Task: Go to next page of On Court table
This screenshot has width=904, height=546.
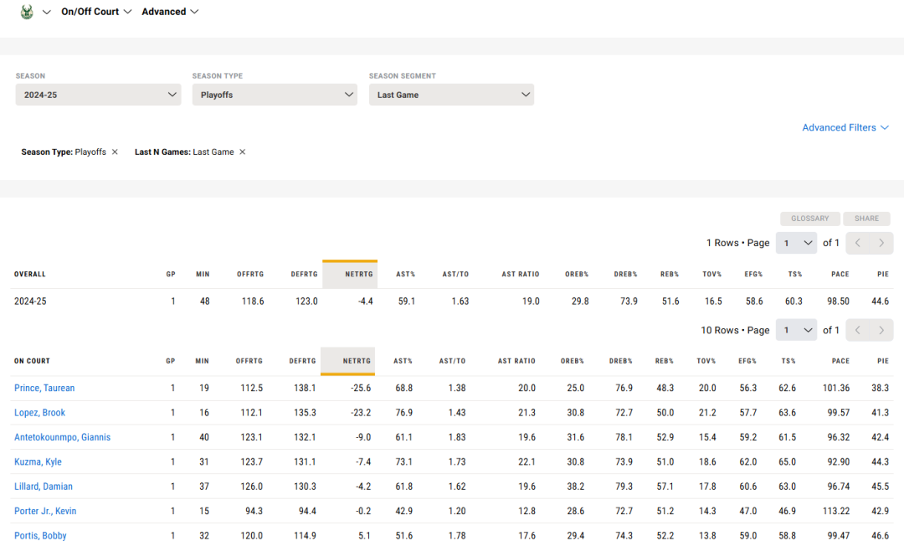Action: pos(881,331)
